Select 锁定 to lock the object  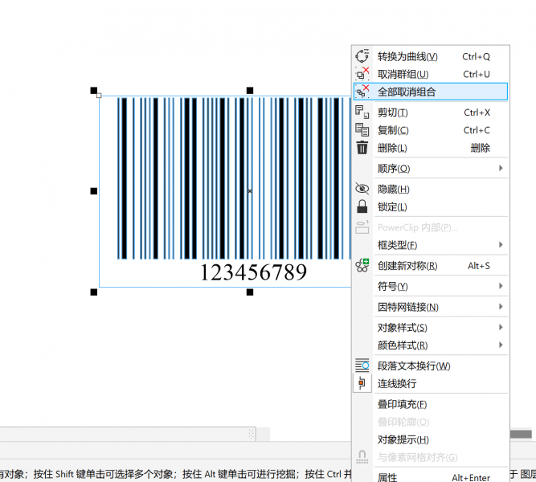click(431, 206)
